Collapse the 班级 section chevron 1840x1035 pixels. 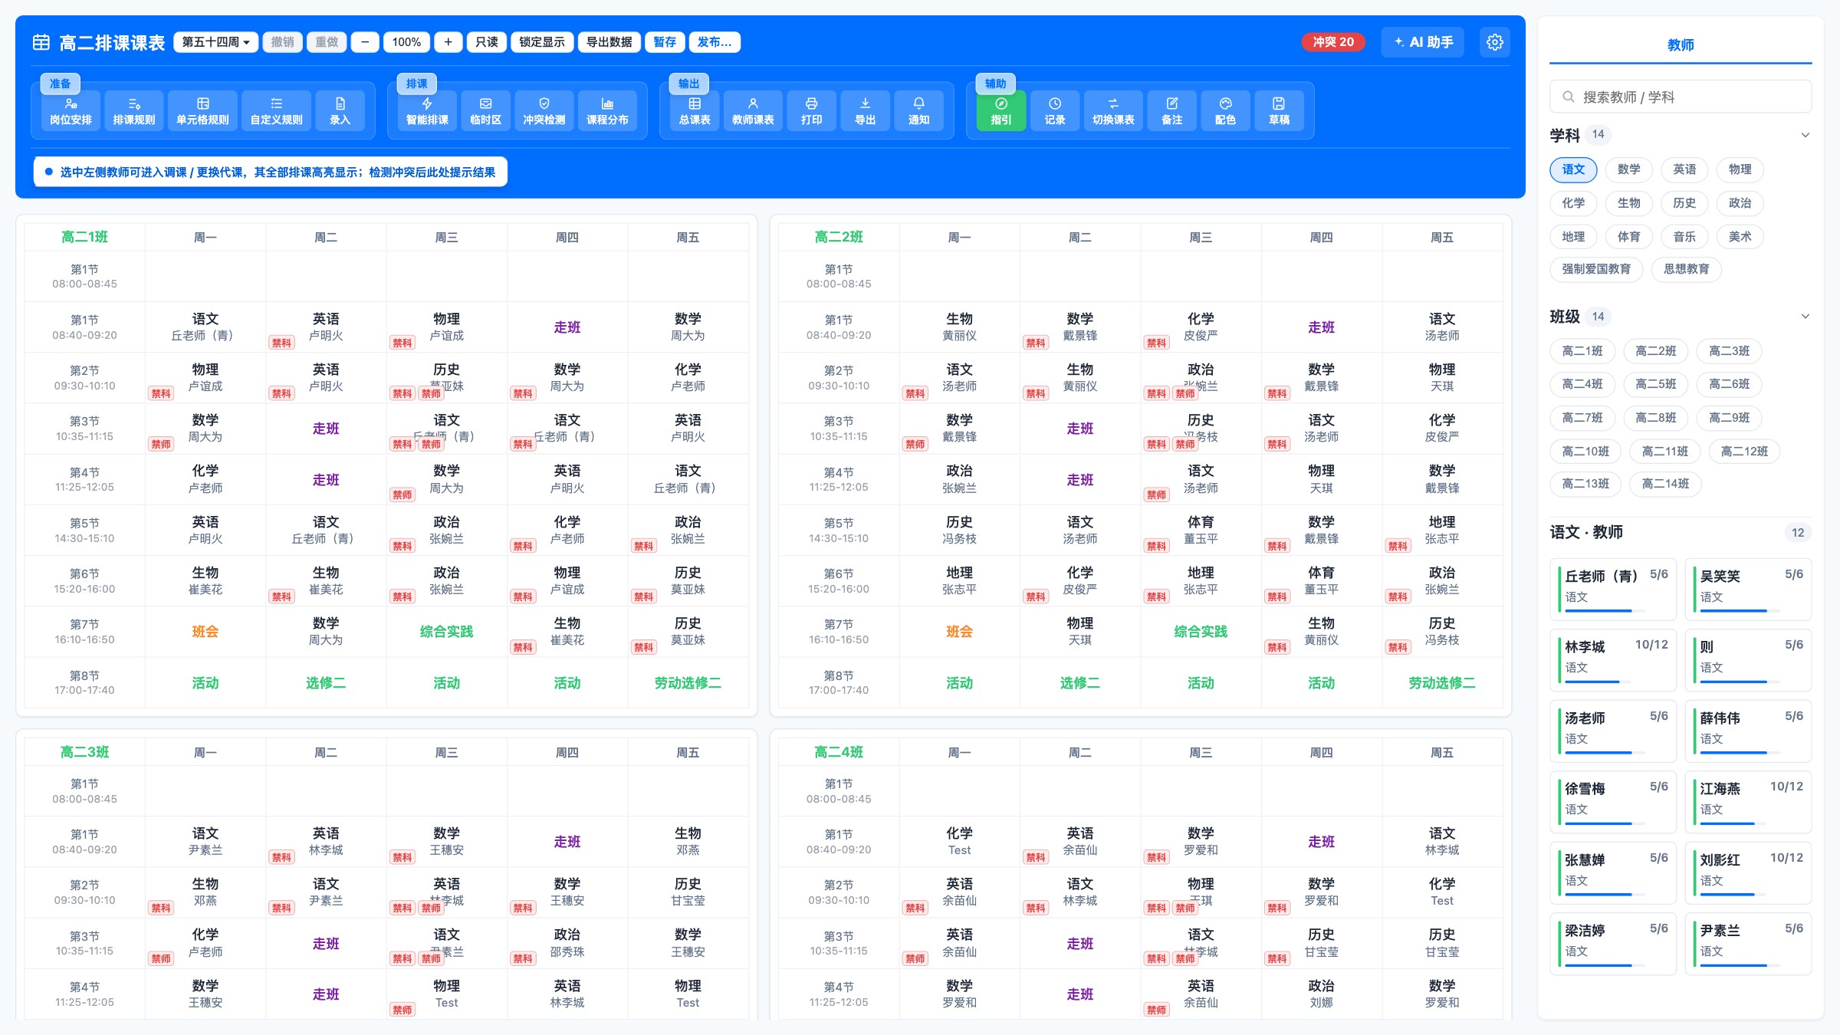pyautogui.click(x=1806, y=317)
